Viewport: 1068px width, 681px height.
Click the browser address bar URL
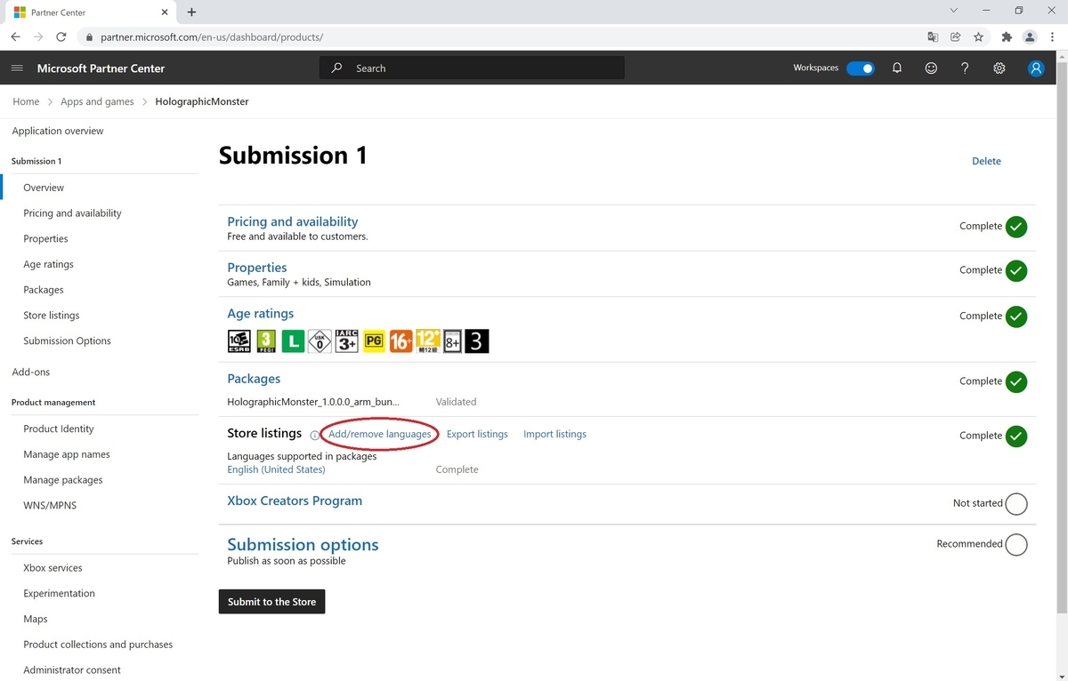click(x=212, y=37)
